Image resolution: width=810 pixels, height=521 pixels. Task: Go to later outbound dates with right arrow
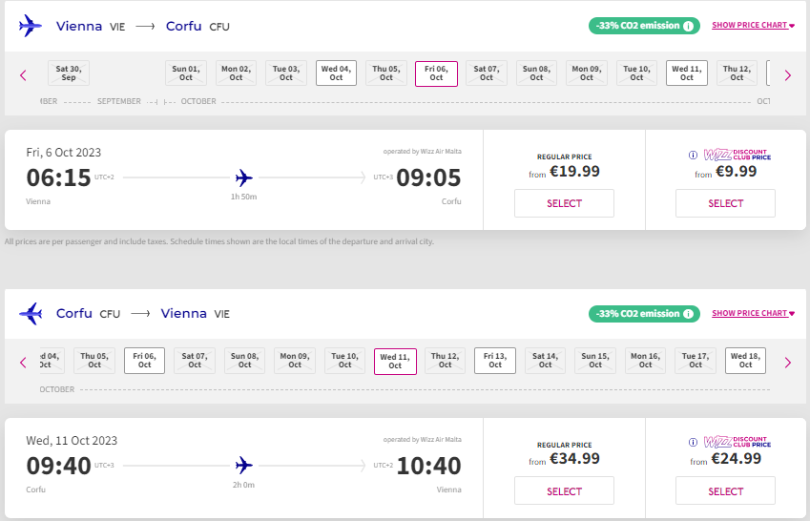[788, 75]
